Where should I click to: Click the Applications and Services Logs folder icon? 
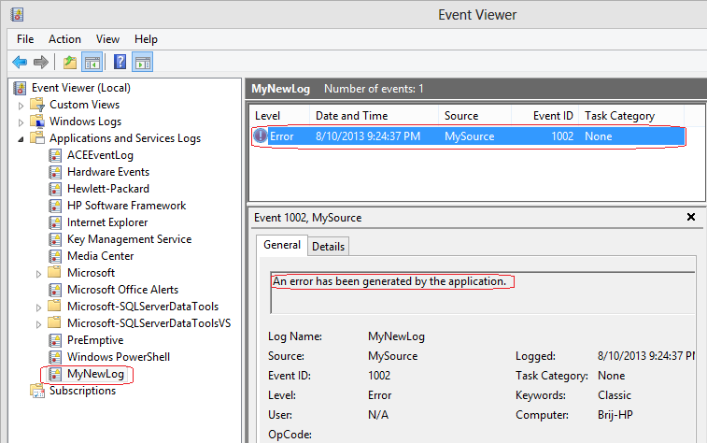[x=37, y=138]
